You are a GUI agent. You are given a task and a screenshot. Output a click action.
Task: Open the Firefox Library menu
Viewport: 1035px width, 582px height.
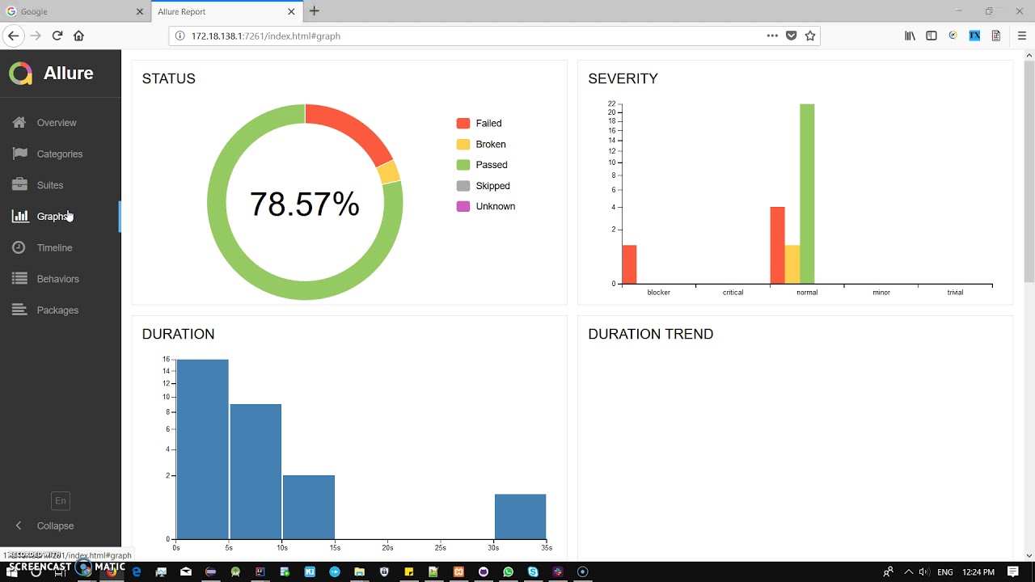pos(910,36)
